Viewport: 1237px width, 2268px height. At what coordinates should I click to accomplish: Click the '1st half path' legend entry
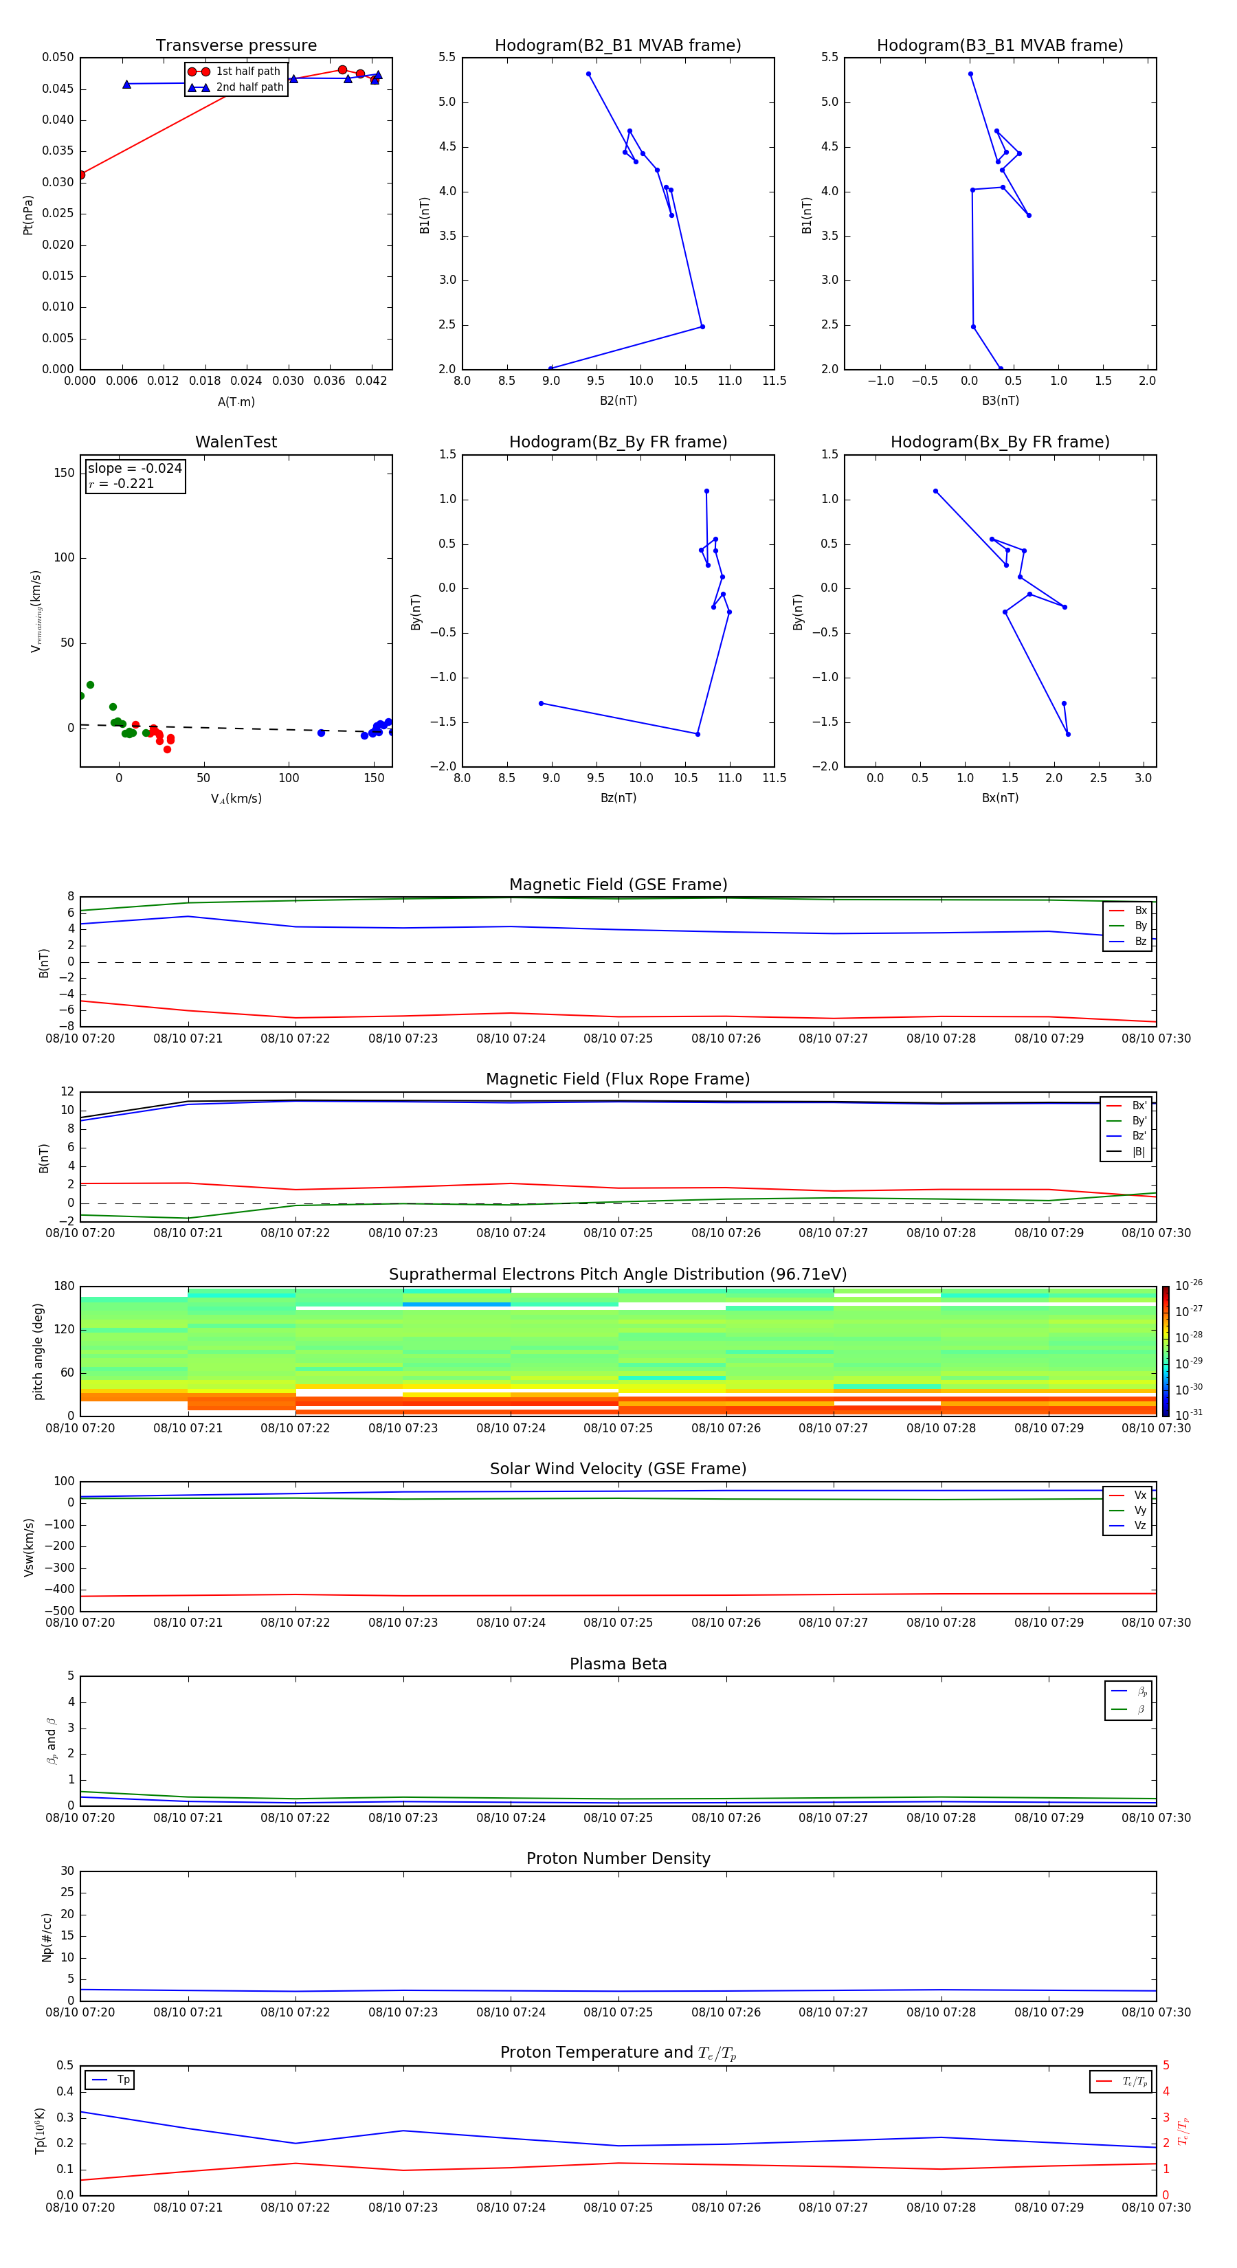pyautogui.click(x=234, y=71)
